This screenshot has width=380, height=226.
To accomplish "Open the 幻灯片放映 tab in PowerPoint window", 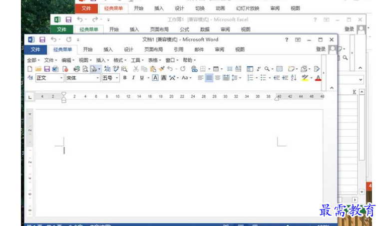I will coord(248,8).
